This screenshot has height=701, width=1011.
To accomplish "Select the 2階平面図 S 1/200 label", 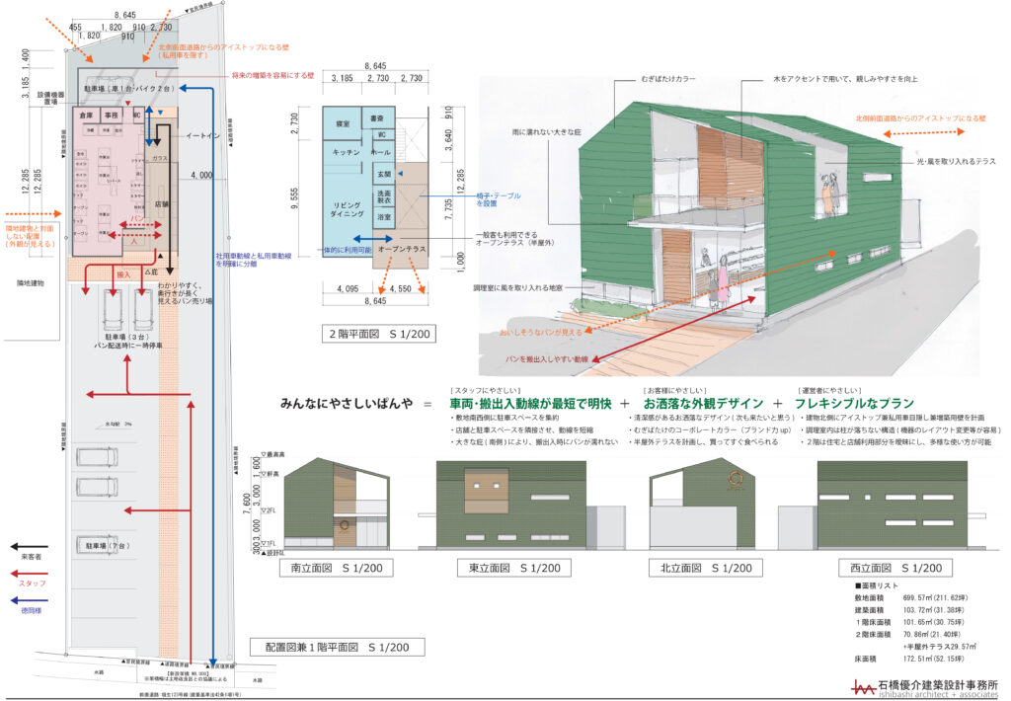I will click(377, 334).
